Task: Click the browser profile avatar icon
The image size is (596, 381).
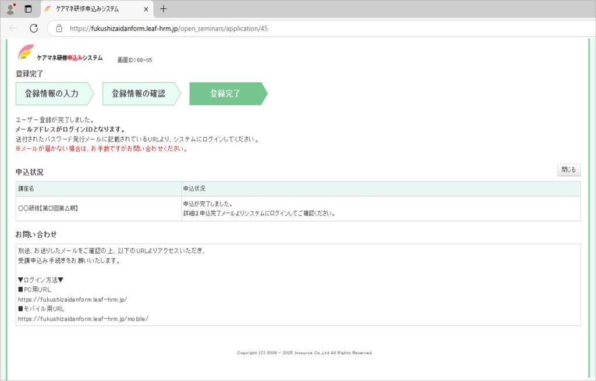Action: tap(10, 9)
